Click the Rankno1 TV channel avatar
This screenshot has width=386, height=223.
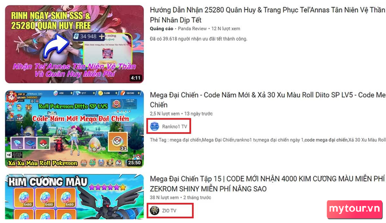[x=154, y=127]
